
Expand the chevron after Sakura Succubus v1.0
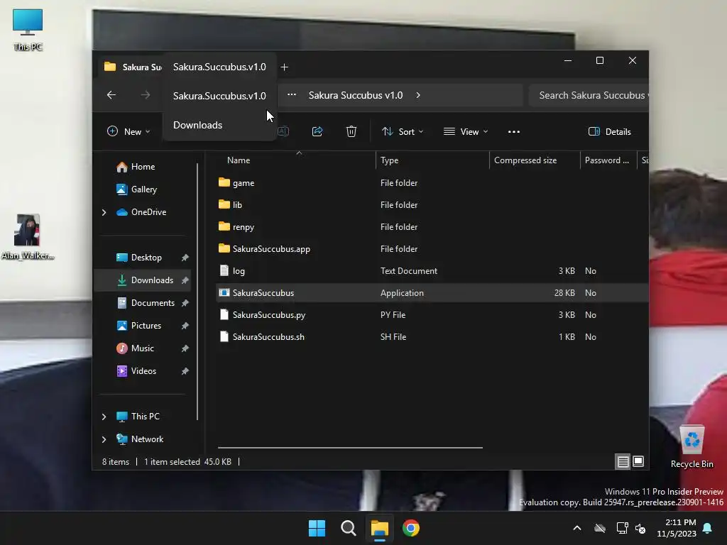click(418, 95)
